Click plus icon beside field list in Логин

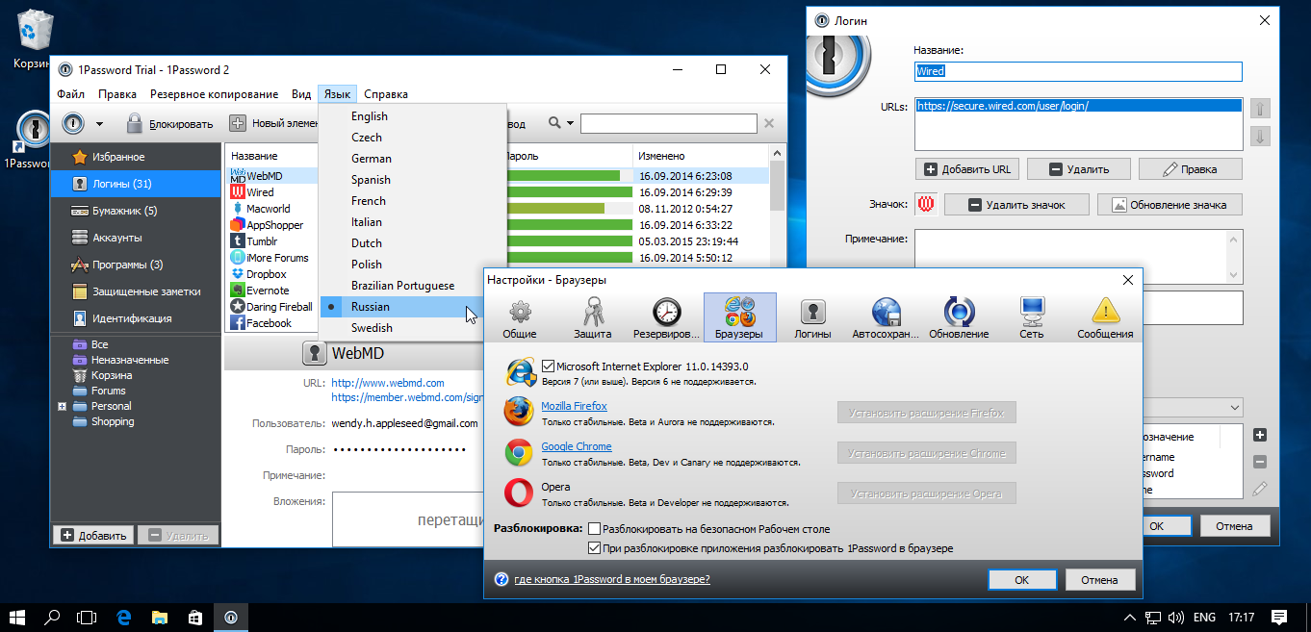1260,435
